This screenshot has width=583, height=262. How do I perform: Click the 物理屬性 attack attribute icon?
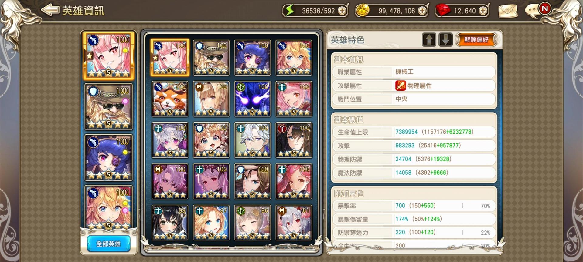pos(401,86)
